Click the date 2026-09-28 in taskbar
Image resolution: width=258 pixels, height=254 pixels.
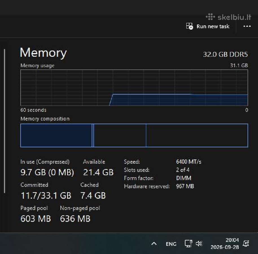point(225,247)
